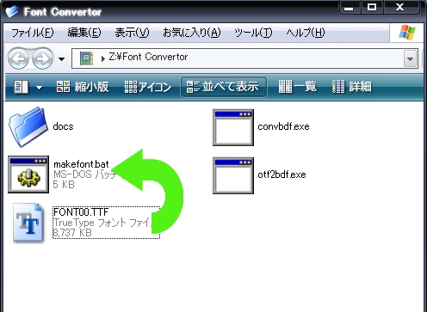The image size is (427, 312).
Task: Open the ヘルプ(H) menu
Action: click(306, 33)
